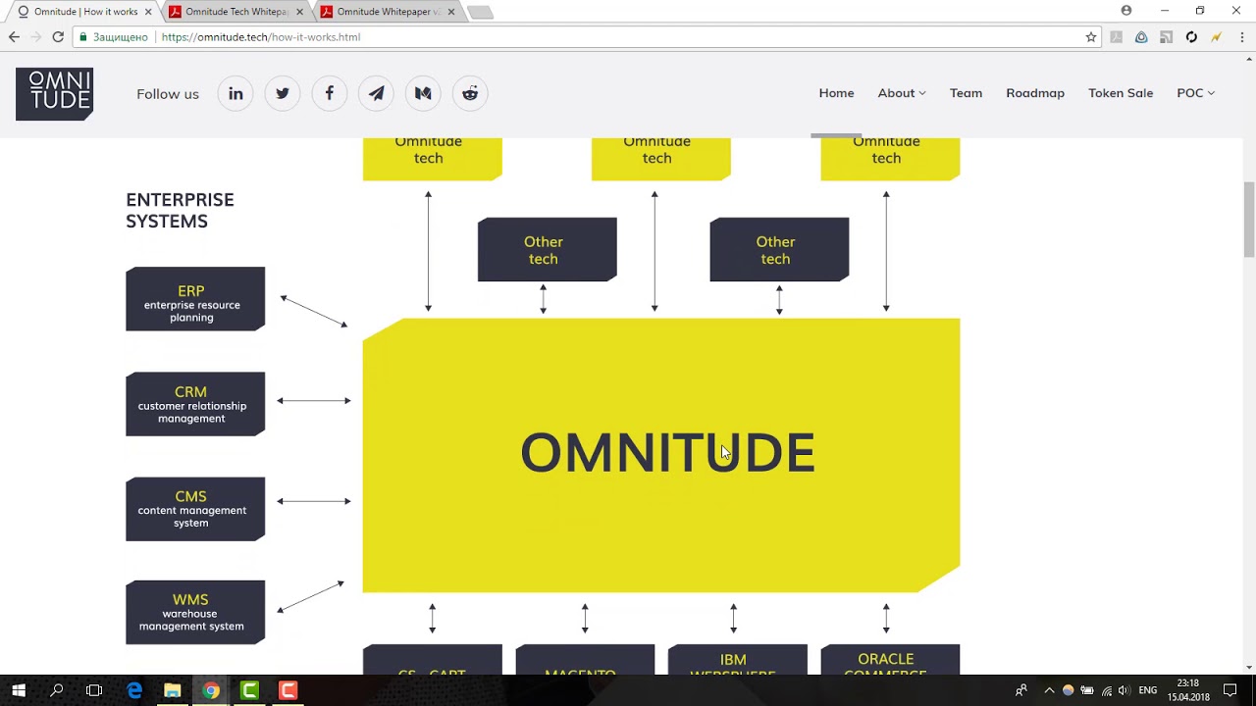Screen dimensions: 1256x706
Task: Open File Explorer from taskbar
Action: (173, 690)
